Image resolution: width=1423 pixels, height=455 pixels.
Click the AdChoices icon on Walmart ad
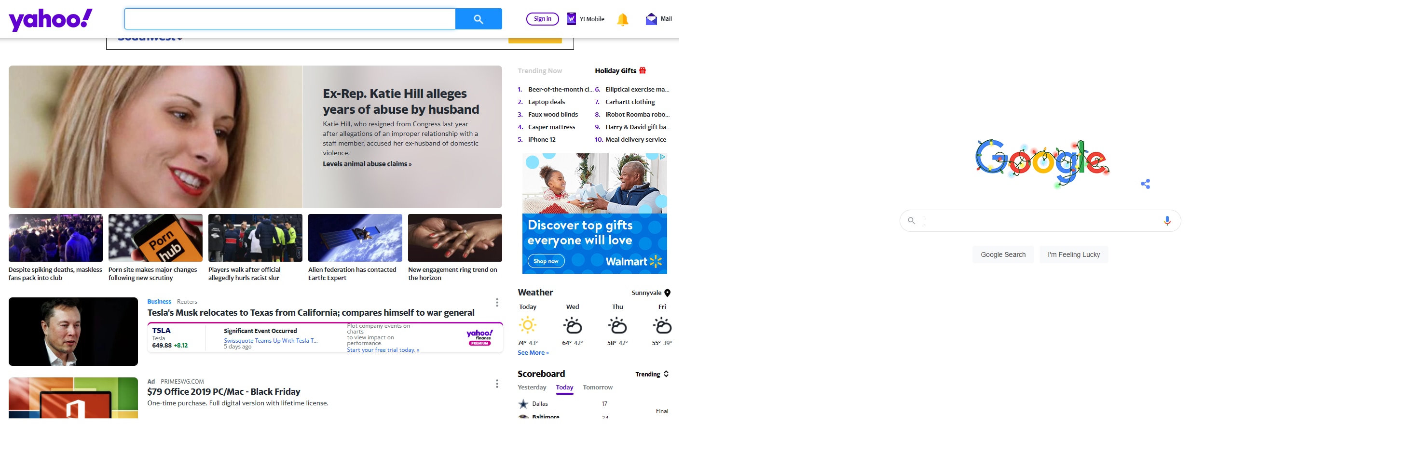tap(662, 157)
